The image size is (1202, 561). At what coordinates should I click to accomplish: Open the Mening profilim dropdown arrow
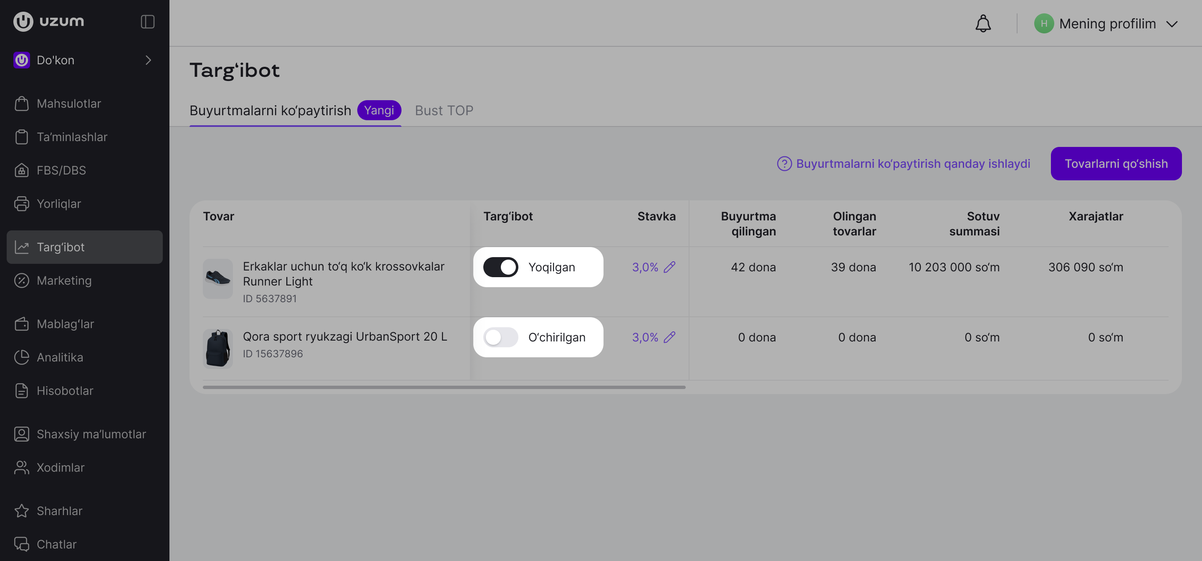pyautogui.click(x=1172, y=24)
